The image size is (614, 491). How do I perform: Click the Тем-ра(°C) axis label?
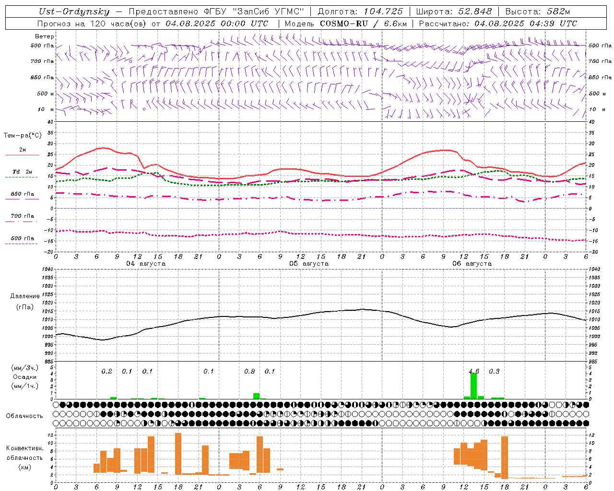tap(23, 136)
